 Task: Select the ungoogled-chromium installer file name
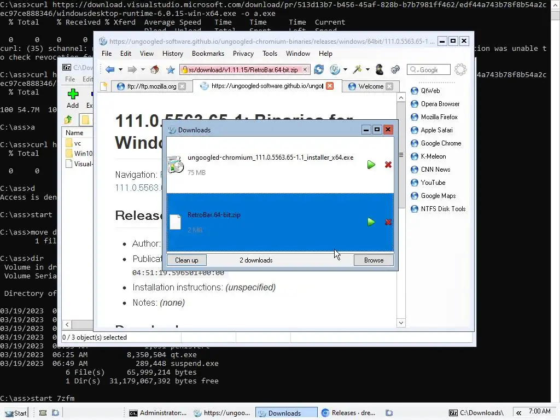270,157
